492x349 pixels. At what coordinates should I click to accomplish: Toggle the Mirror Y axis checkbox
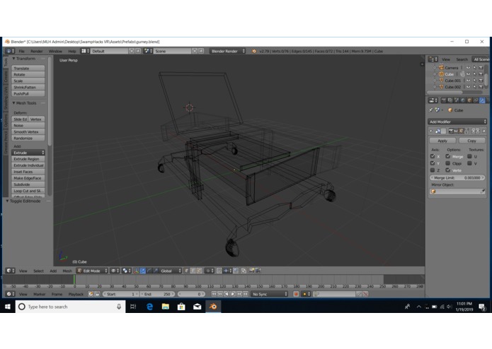pyautogui.click(x=433, y=163)
